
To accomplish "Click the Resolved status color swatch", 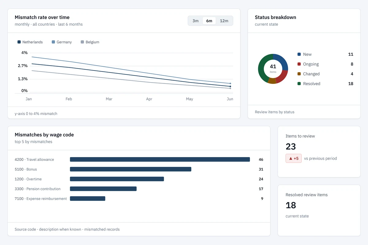I will pos(299,84).
